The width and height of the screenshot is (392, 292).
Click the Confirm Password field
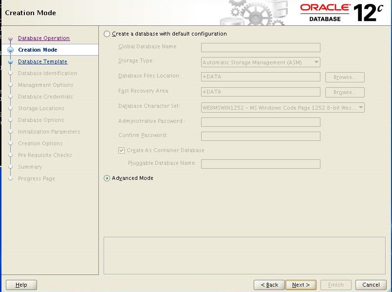point(261,136)
